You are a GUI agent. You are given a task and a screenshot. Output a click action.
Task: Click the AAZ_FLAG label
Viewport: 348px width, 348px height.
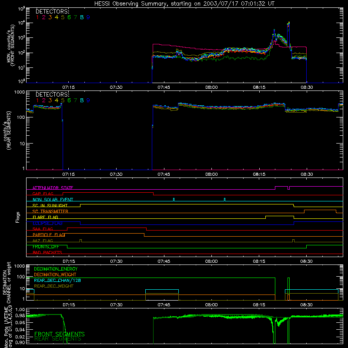(x=43, y=241)
